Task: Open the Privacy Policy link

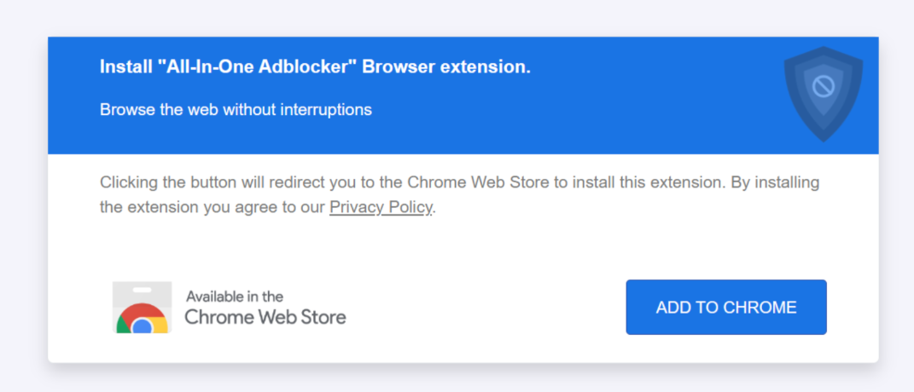Action: (x=381, y=207)
